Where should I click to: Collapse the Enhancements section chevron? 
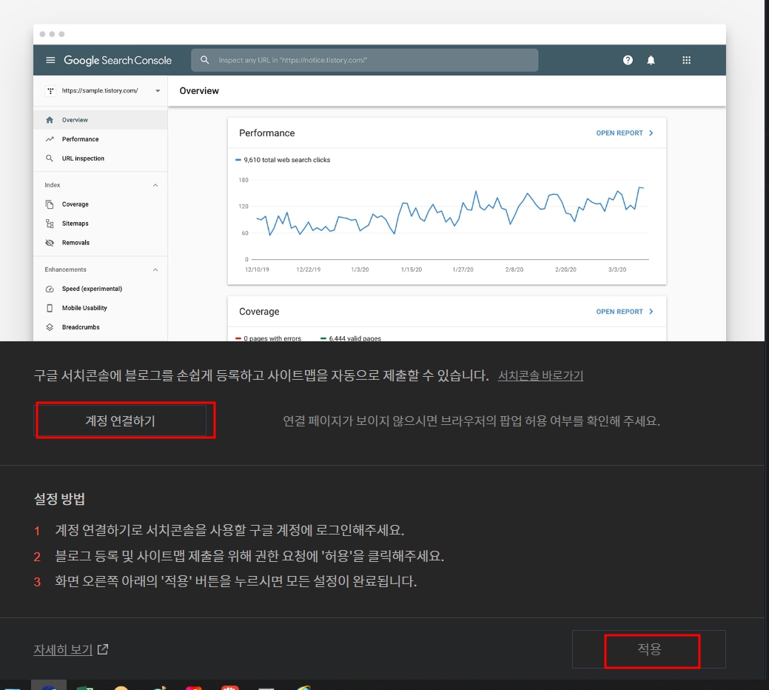pos(155,269)
